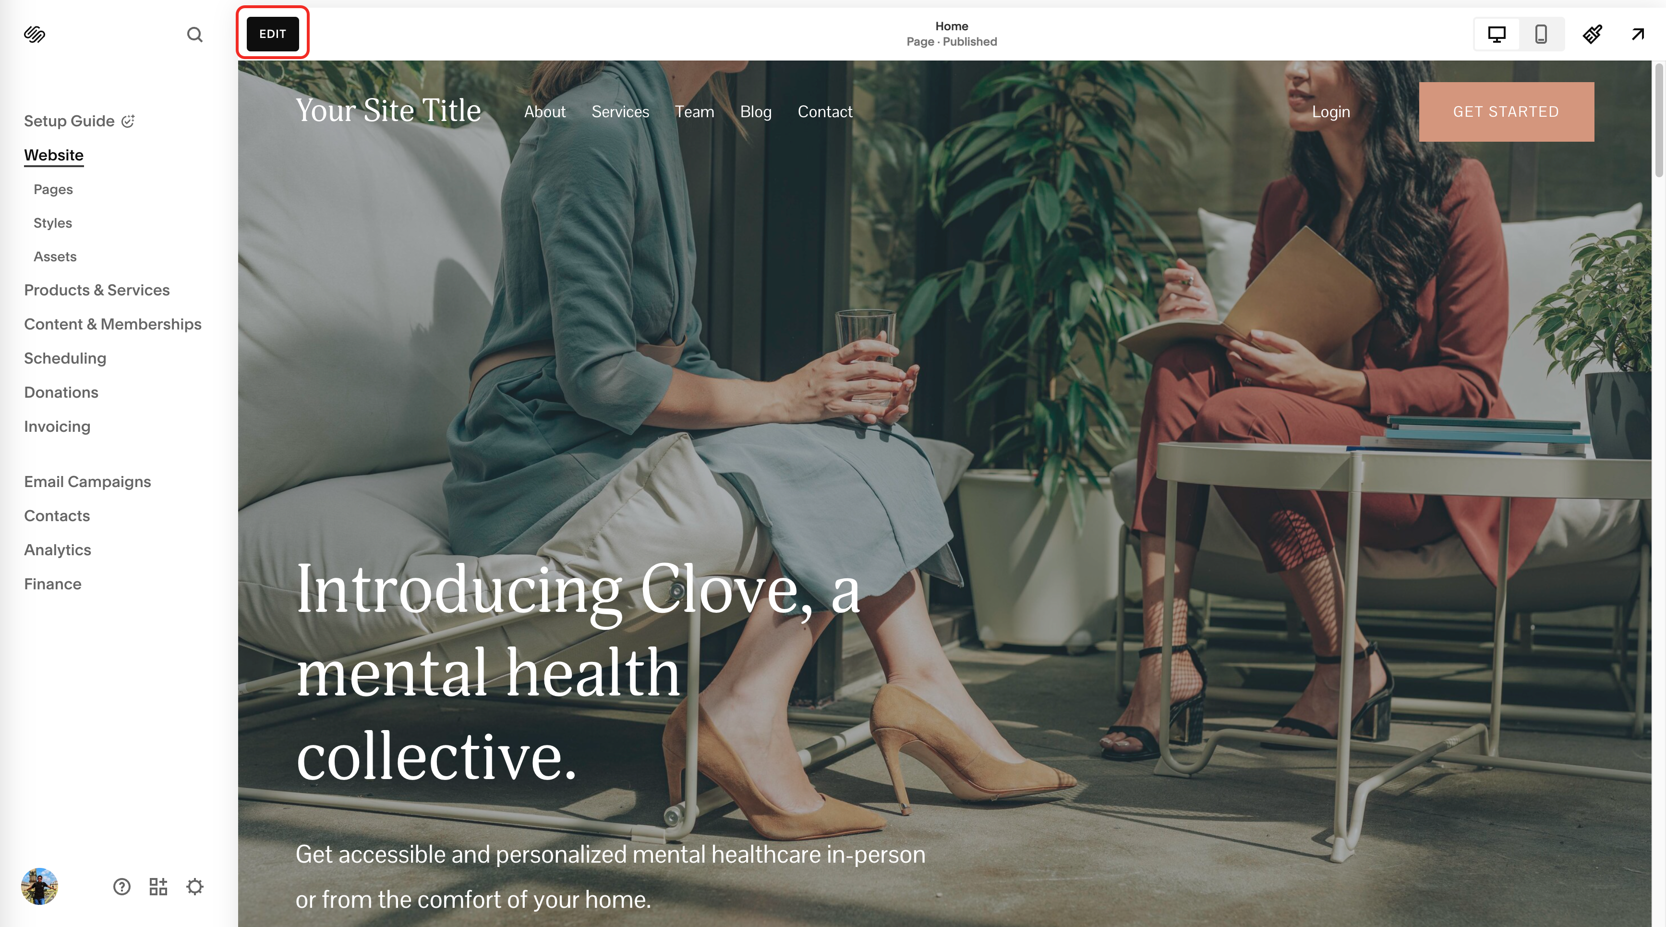Open the extensions grid icon
Image resolution: width=1666 pixels, height=927 pixels.
[158, 886]
